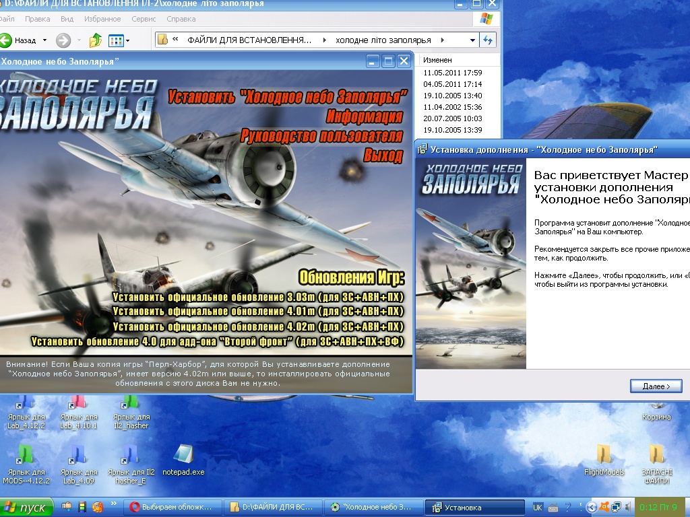
Task: Expand the Views dropdown arrow
Action: [x=127, y=41]
